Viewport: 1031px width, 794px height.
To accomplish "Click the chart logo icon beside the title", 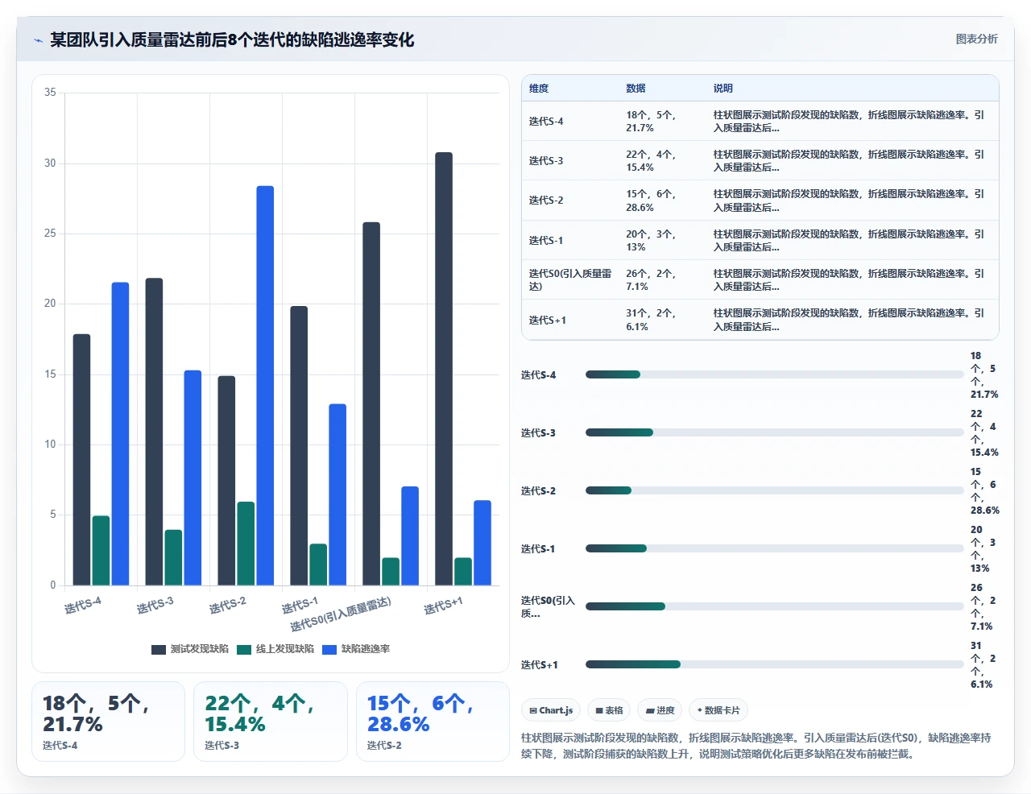I will point(38,40).
